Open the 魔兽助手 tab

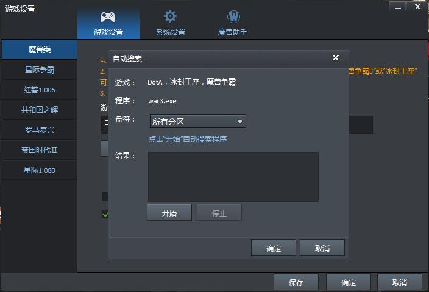click(233, 24)
